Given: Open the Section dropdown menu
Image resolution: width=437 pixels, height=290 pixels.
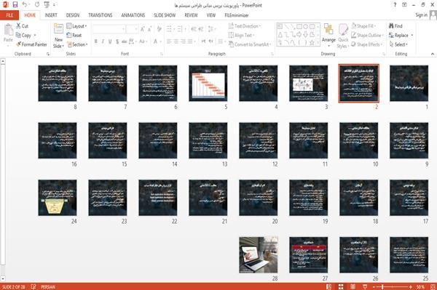Looking at the screenshot, I should click(77, 44).
